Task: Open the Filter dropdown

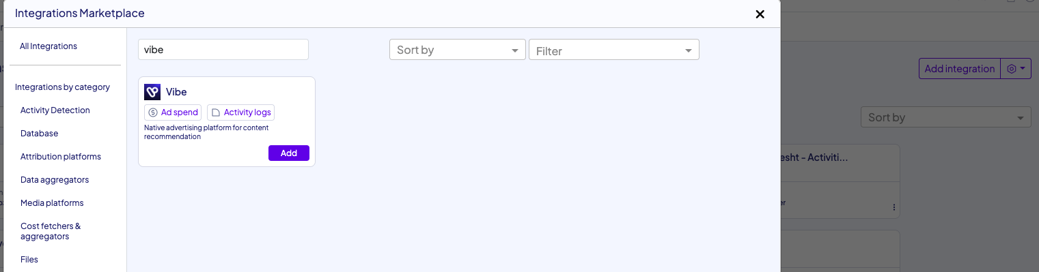Action: coord(614,50)
